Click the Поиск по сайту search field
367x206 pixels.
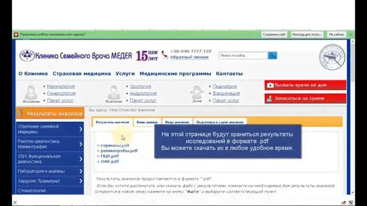(243, 55)
